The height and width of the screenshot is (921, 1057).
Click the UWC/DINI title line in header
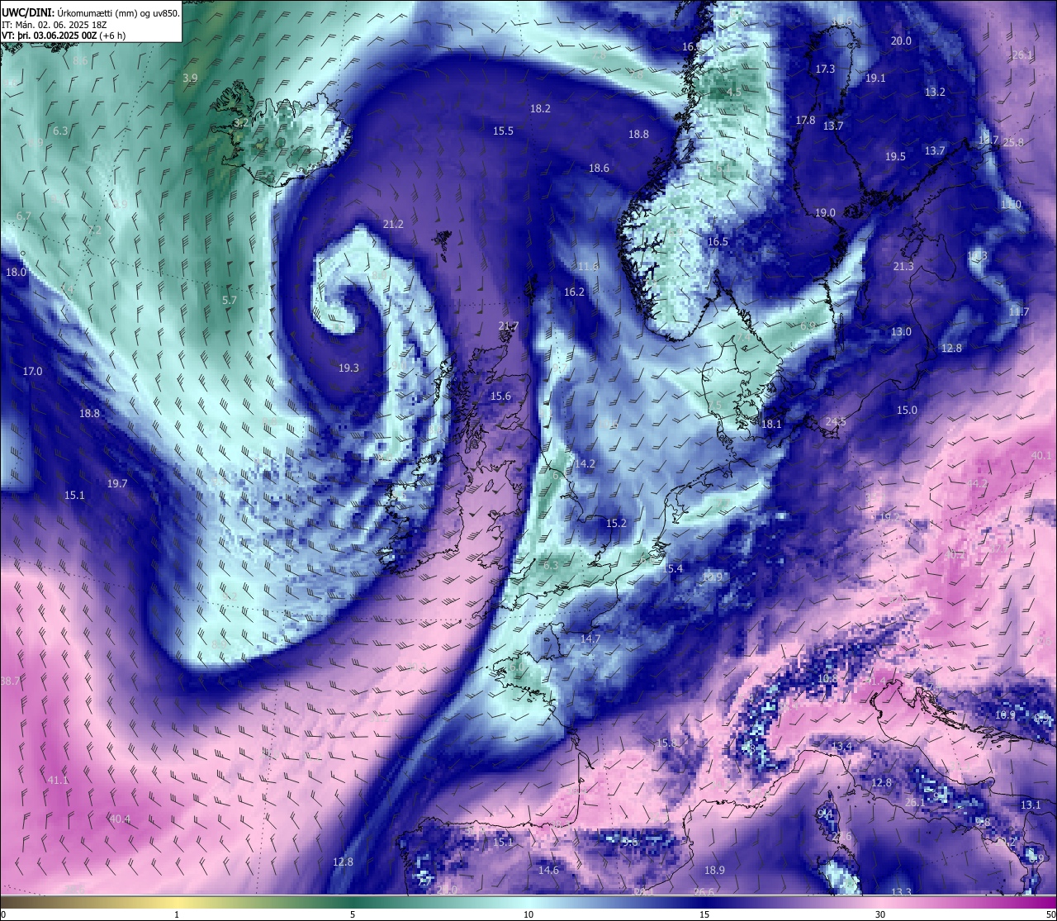91,12
